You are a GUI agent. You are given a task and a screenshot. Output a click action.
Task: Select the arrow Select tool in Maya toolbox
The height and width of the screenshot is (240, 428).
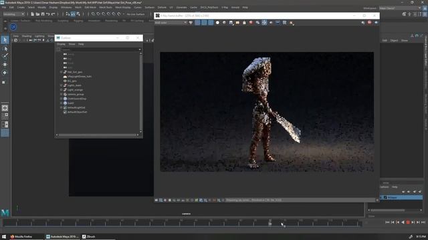[5, 40]
